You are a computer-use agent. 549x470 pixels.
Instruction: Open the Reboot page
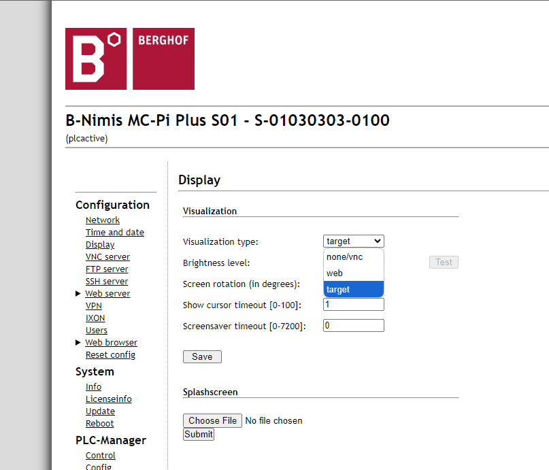point(100,424)
